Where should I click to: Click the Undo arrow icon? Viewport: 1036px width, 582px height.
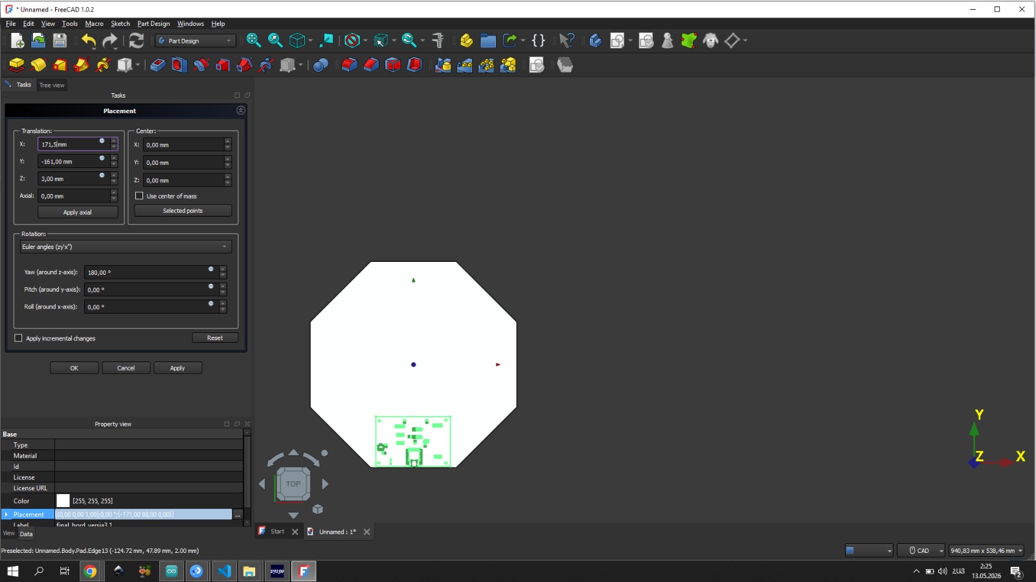pyautogui.click(x=89, y=41)
